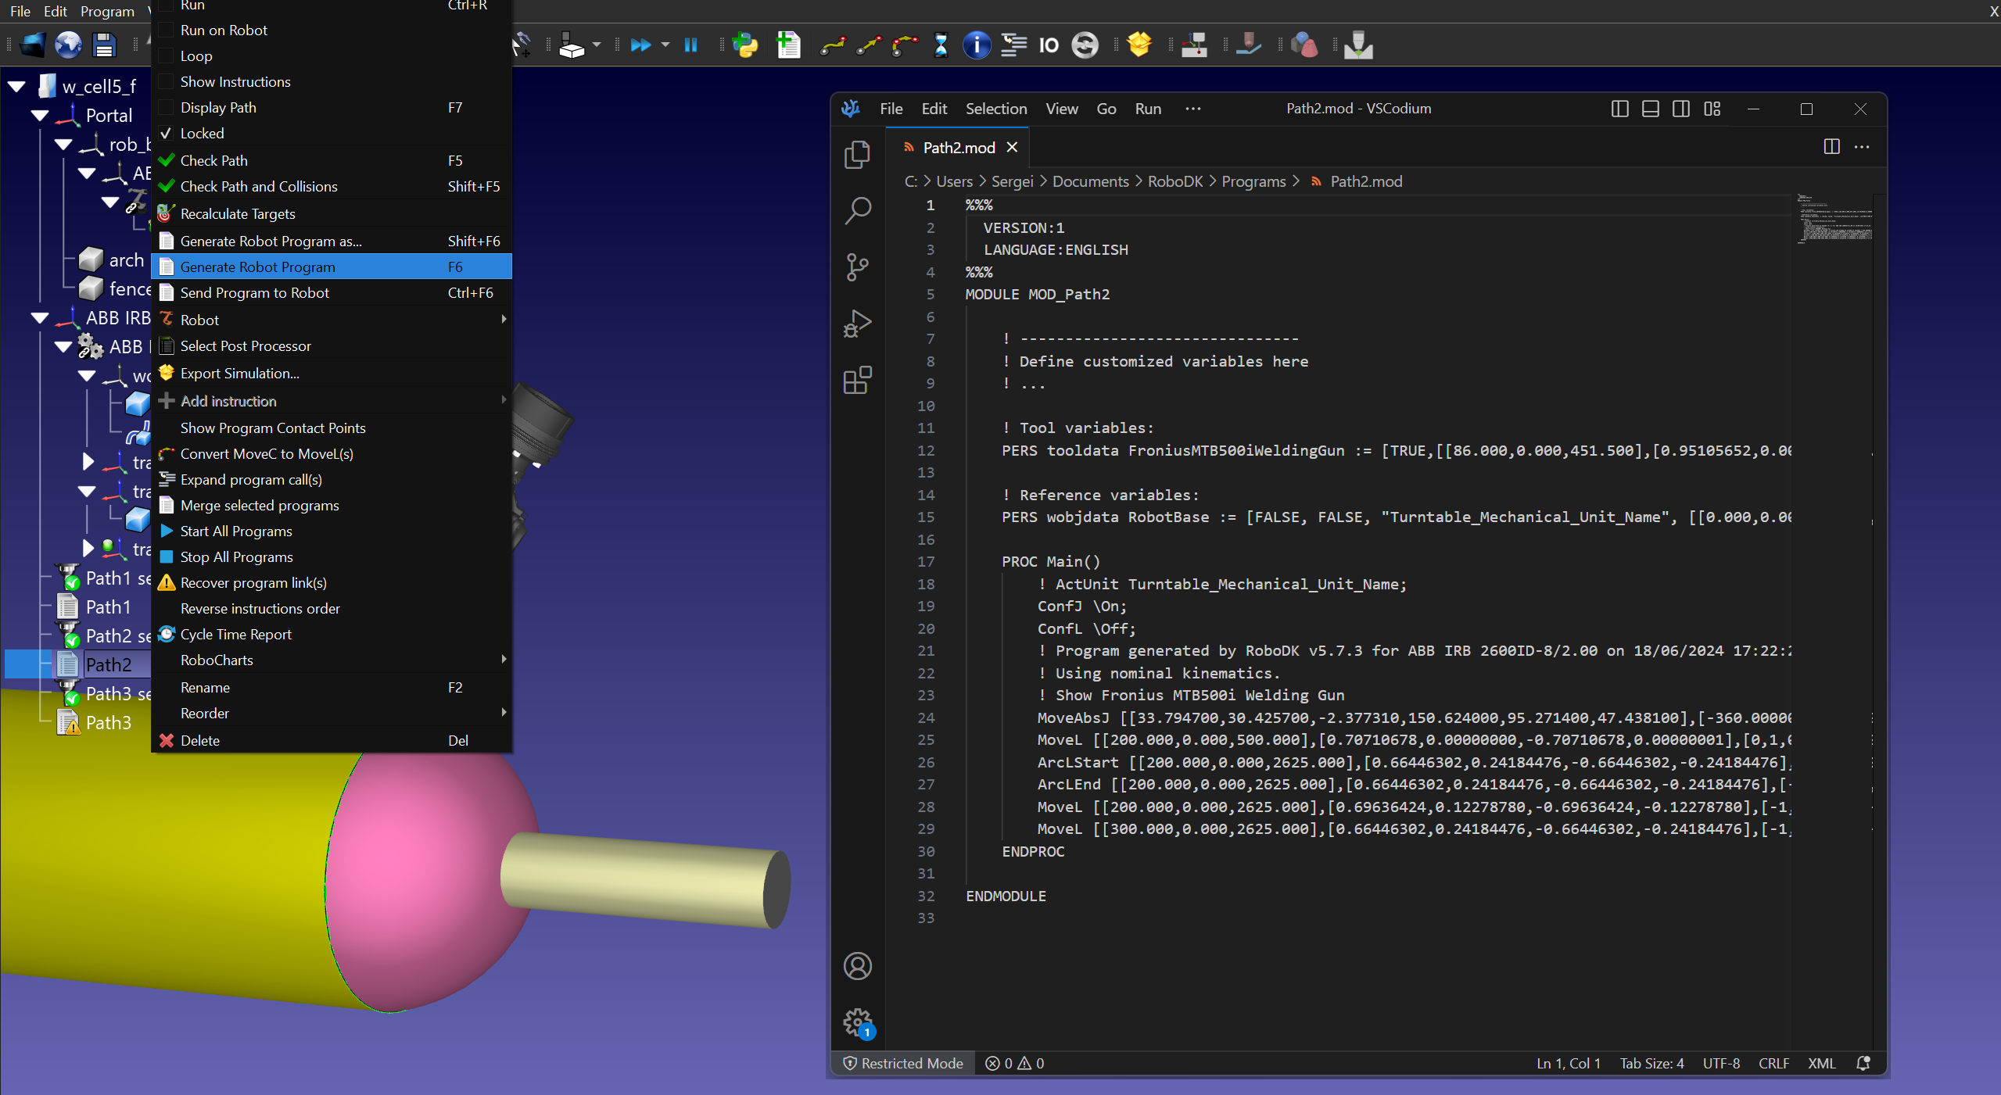Select Generate Robot Program menu entry
This screenshot has width=2001, height=1095.
click(258, 267)
